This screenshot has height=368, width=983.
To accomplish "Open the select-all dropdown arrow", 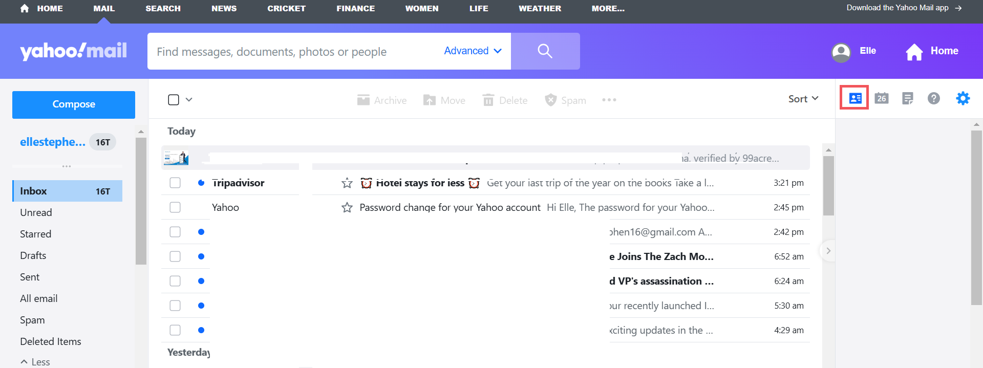I will point(189,100).
